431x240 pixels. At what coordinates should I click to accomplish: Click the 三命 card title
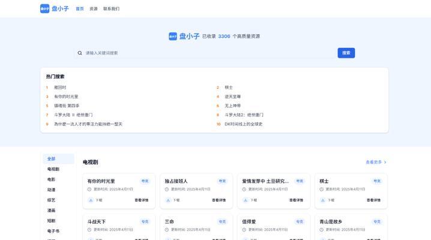pos(169,221)
